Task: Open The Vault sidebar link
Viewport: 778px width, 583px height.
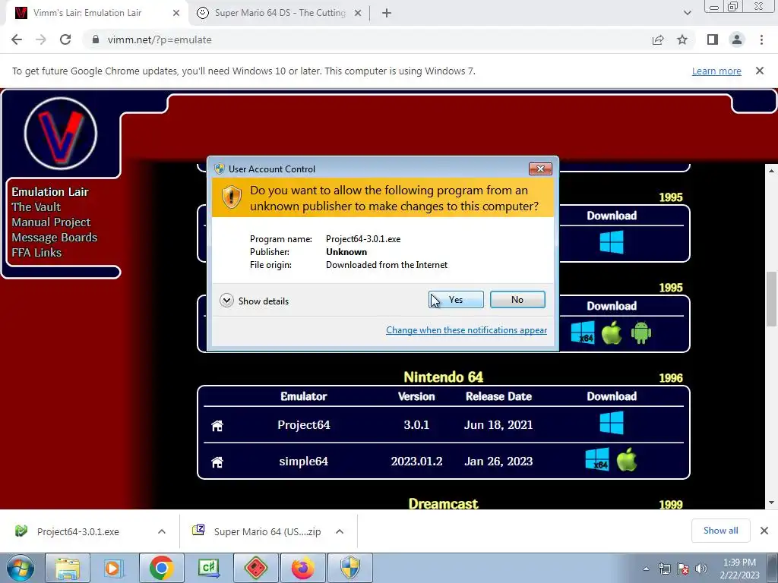Action: click(x=36, y=206)
